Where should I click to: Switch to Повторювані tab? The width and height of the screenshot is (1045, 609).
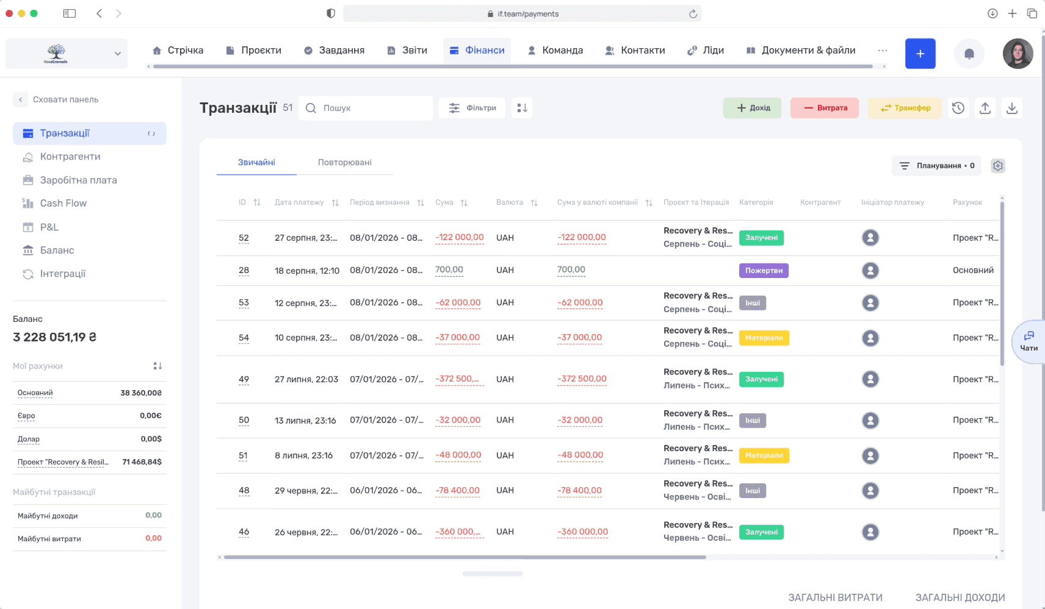pos(344,162)
